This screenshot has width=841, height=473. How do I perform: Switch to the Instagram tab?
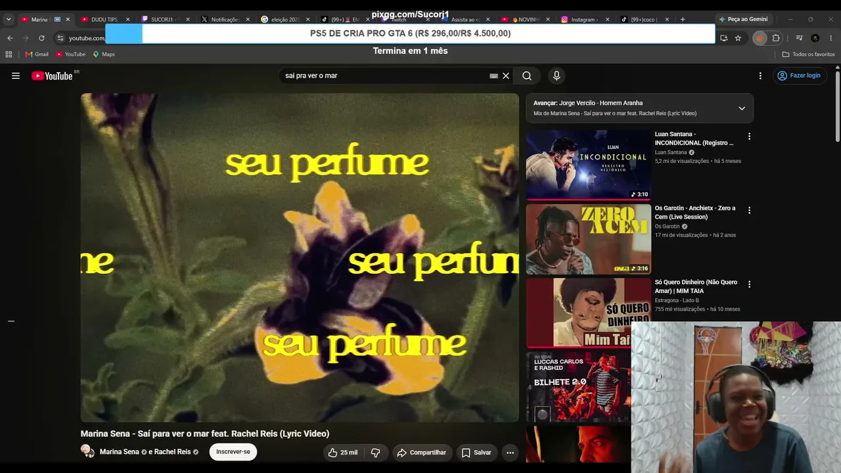(584, 20)
